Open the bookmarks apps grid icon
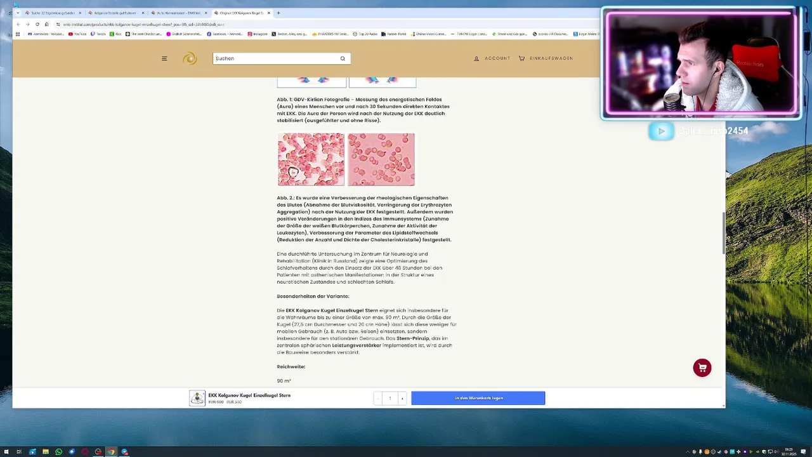Viewport: 812px width, 457px height. point(18,34)
